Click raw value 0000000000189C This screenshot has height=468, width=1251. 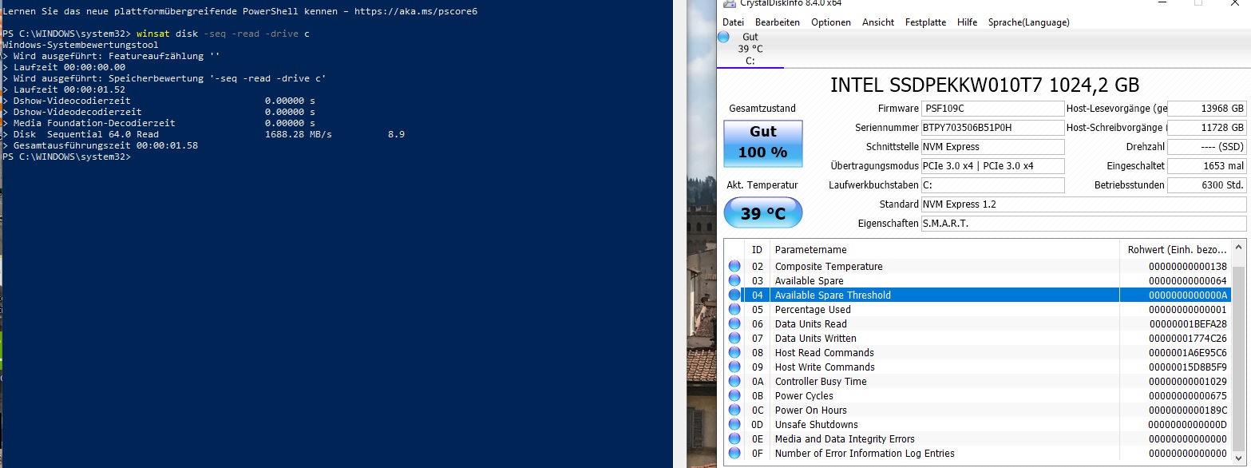[1188, 410]
